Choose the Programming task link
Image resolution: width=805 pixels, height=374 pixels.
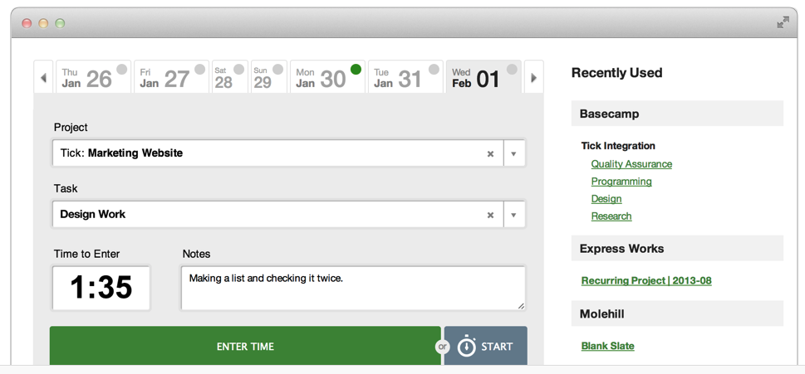[x=621, y=182]
